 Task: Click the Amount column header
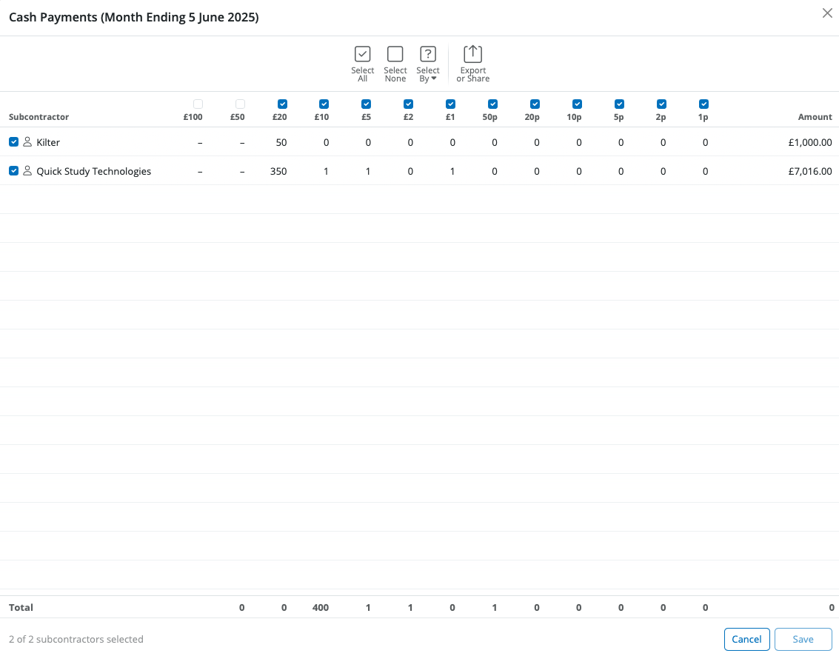815,117
